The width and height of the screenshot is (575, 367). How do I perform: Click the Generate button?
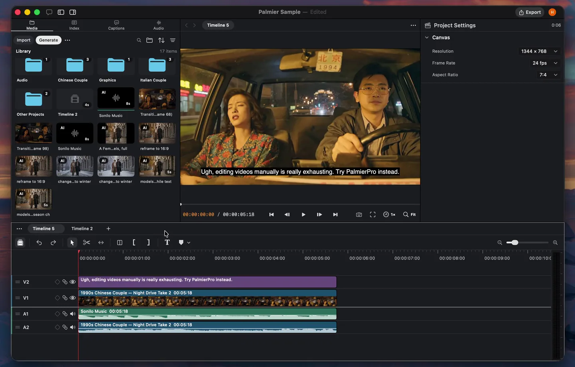(49, 40)
